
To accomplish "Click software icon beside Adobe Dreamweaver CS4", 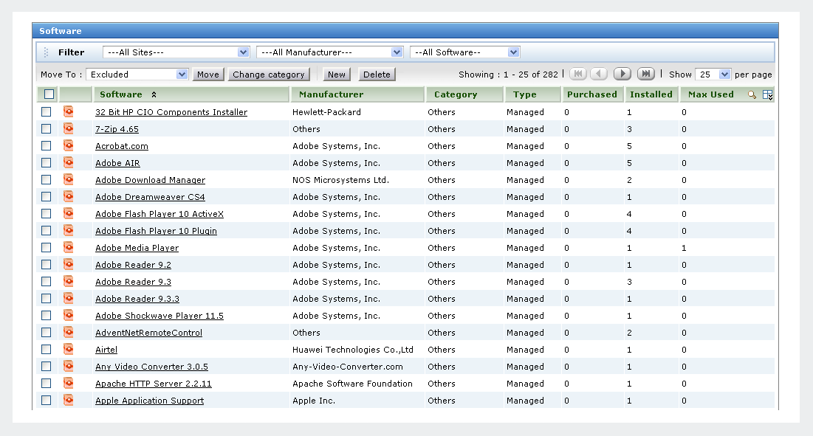I will pos(68,196).
